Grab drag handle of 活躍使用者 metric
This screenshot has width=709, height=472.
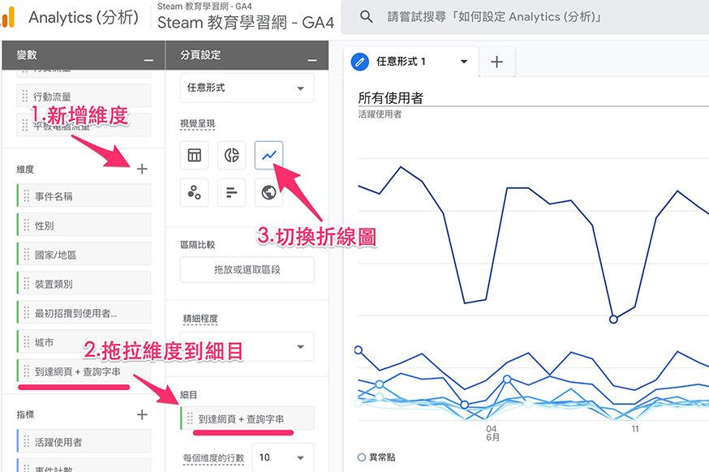26,442
